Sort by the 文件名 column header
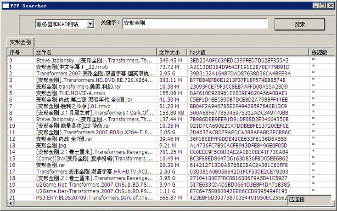 click(95, 52)
